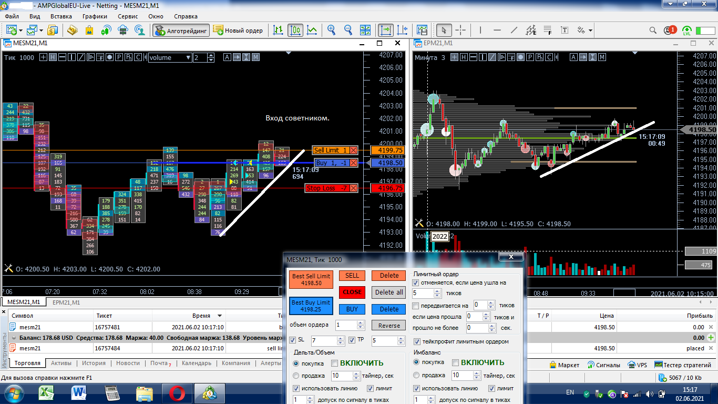Screen dimensions: 718x404
Task: Save chart as picture icon
Action: [x=422, y=30]
